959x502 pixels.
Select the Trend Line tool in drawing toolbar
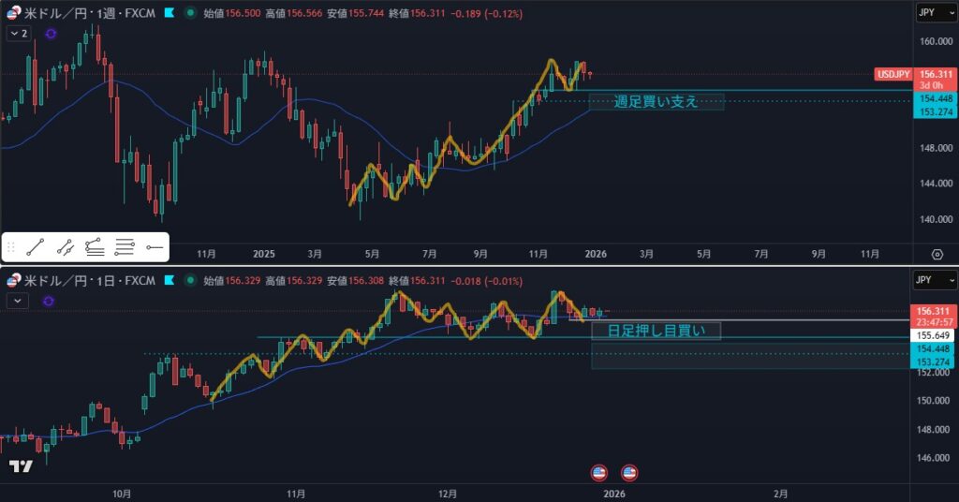tap(36, 247)
